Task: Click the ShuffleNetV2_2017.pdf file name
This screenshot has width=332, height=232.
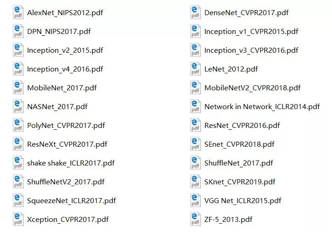Action: point(66,182)
